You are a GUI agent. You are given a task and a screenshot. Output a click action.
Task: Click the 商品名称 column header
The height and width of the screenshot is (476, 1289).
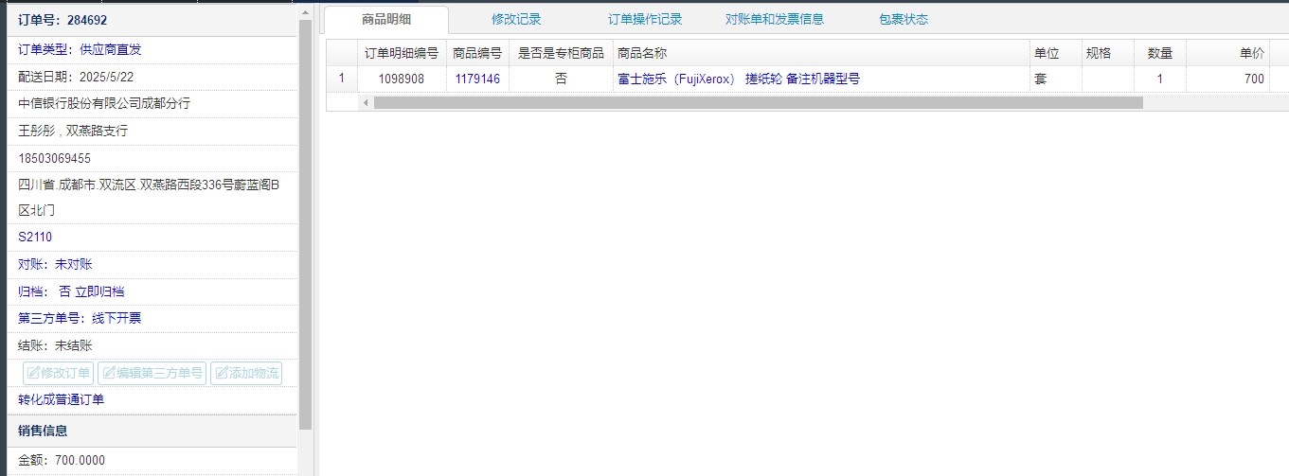(821, 53)
